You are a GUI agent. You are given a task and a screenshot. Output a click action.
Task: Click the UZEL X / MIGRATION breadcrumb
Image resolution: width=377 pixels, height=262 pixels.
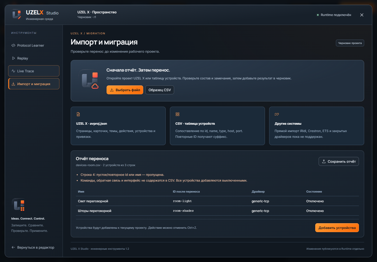pos(88,34)
